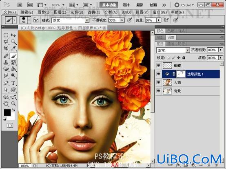This screenshot has width=226, height=169.
Task: Open brush opacity slider arrow
Action: coord(122,20)
